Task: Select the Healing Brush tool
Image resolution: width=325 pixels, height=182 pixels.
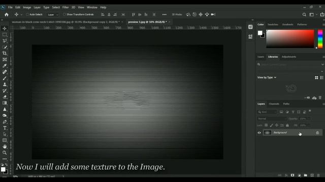Action: pos(5,72)
